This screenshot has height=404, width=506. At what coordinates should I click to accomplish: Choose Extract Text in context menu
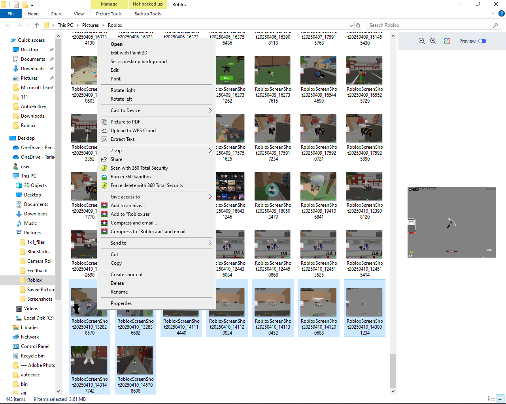click(x=122, y=139)
